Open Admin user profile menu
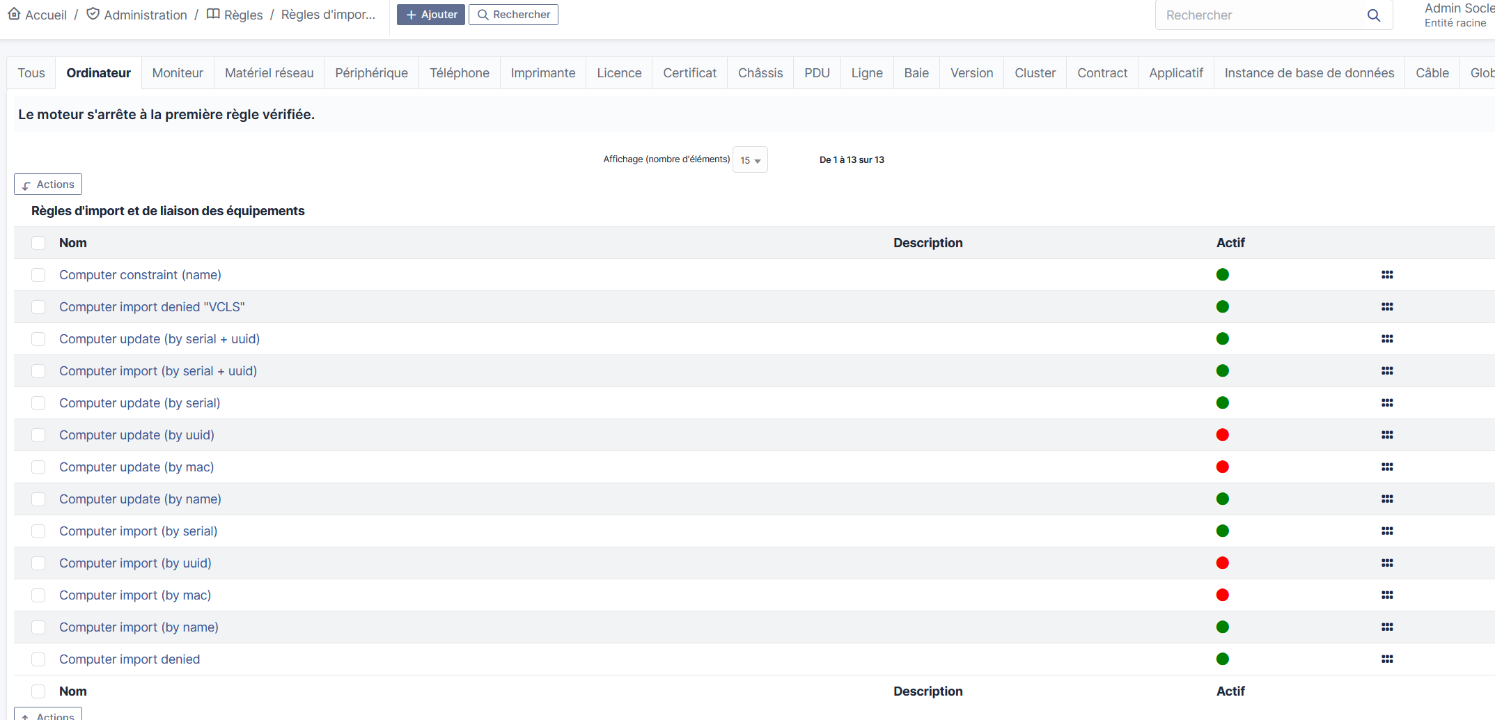The height and width of the screenshot is (720, 1495). coord(1458,15)
